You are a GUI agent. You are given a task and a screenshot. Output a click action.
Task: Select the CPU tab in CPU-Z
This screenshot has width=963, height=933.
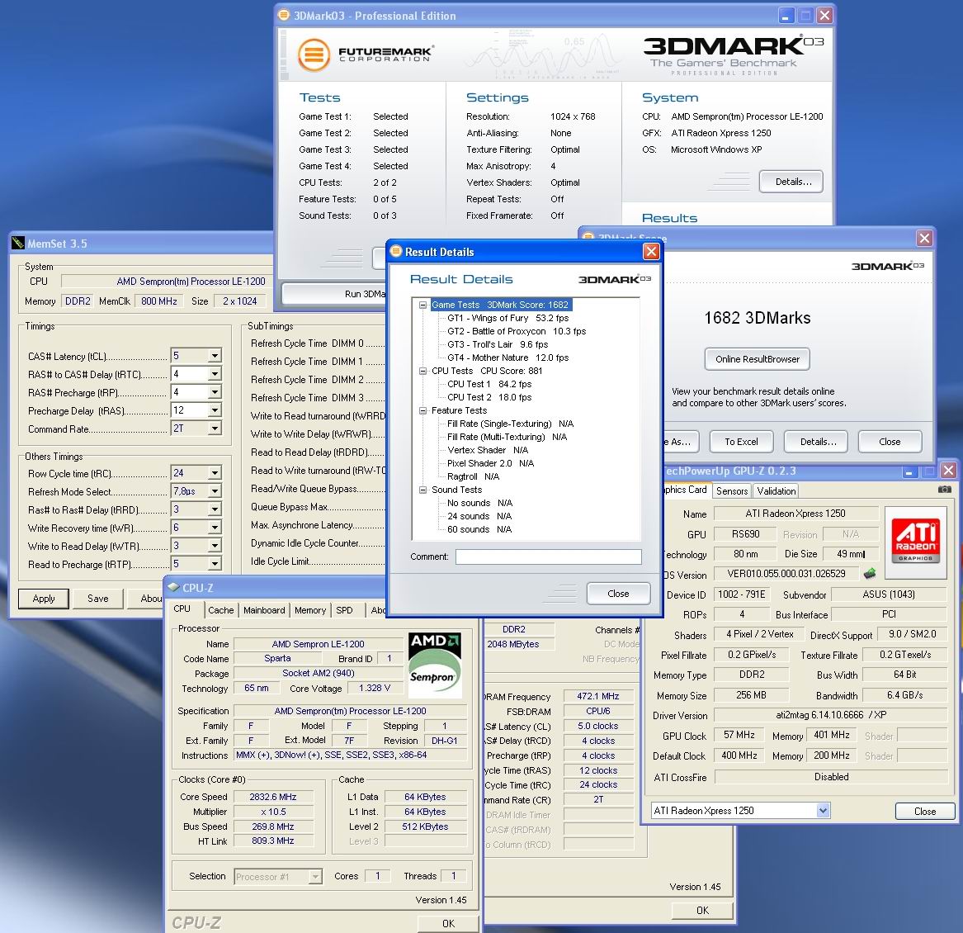pyautogui.click(x=182, y=609)
